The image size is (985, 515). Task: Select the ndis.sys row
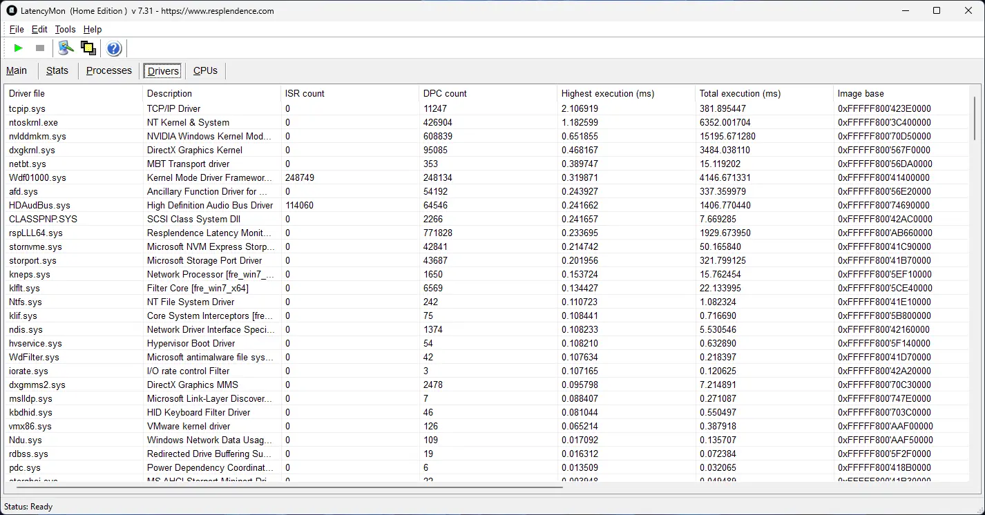tap(487, 329)
